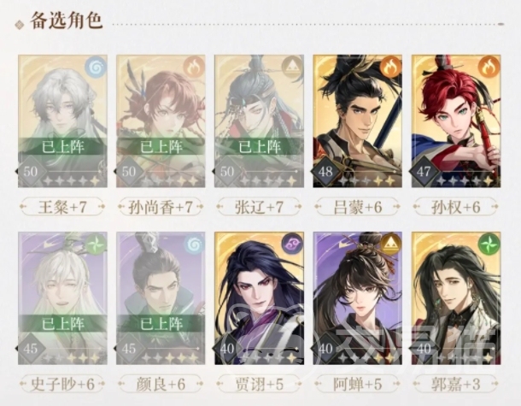Click the 已上阵 banner on 史子眇
The height and width of the screenshot is (406, 521).
click(x=62, y=323)
